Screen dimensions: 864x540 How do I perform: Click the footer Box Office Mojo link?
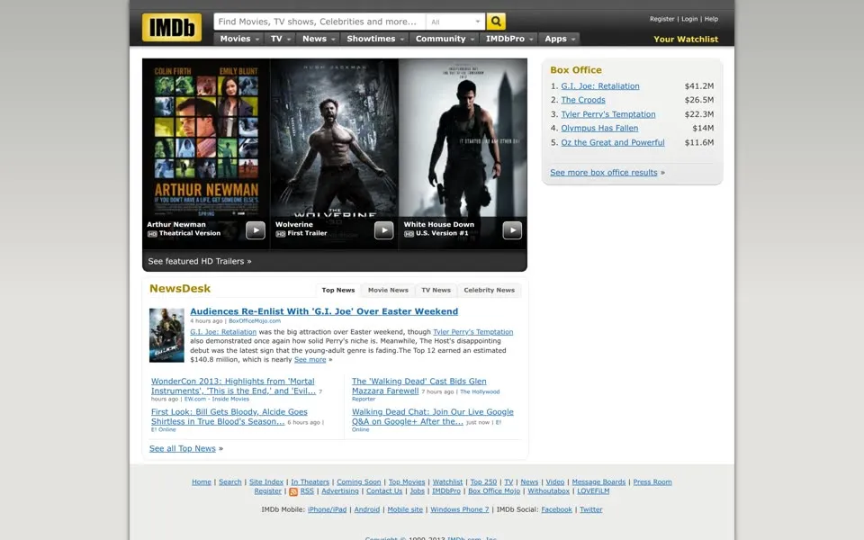pyautogui.click(x=494, y=491)
